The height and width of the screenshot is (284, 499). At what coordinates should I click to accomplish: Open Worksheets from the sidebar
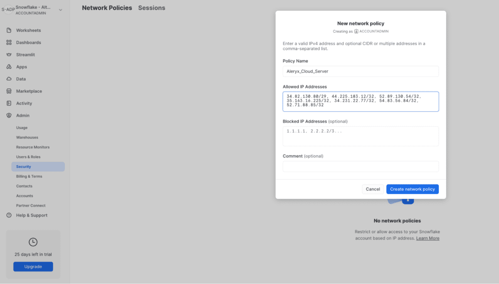29,30
